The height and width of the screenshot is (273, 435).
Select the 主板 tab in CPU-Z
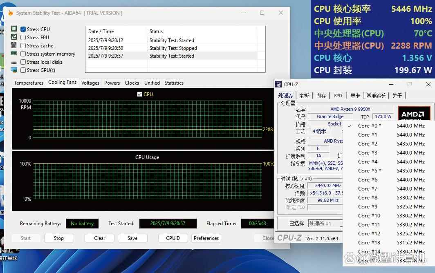pos(304,96)
